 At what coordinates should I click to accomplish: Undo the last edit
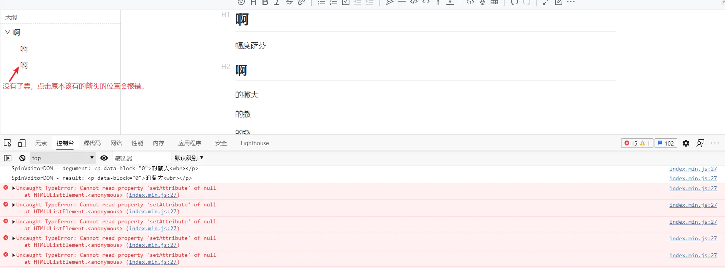(x=515, y=2)
